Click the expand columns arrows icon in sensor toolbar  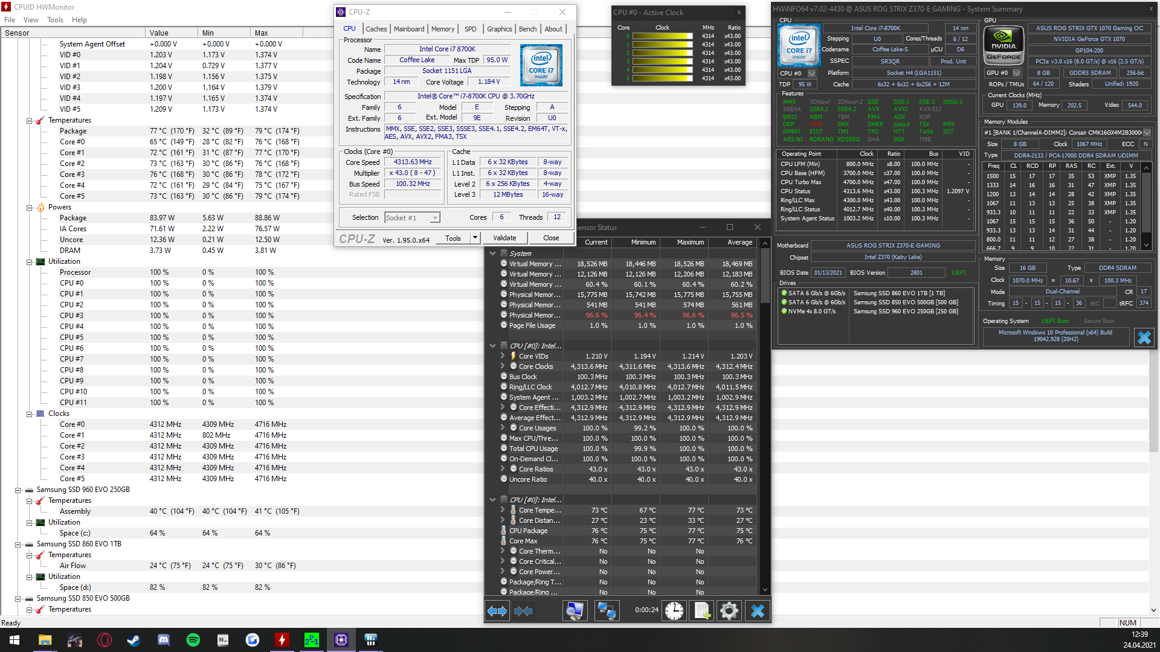point(497,611)
